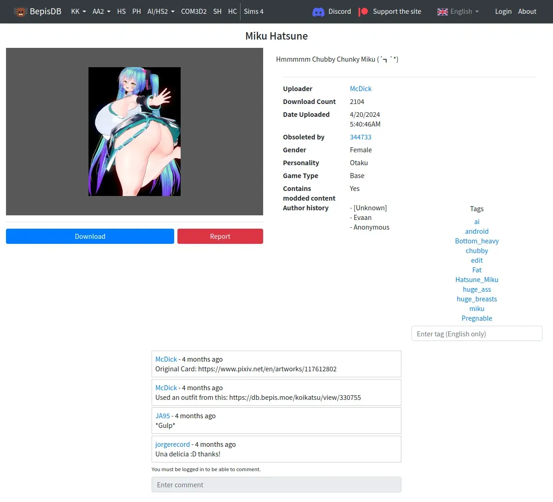Click the BepisDB brand title text

[46, 12]
